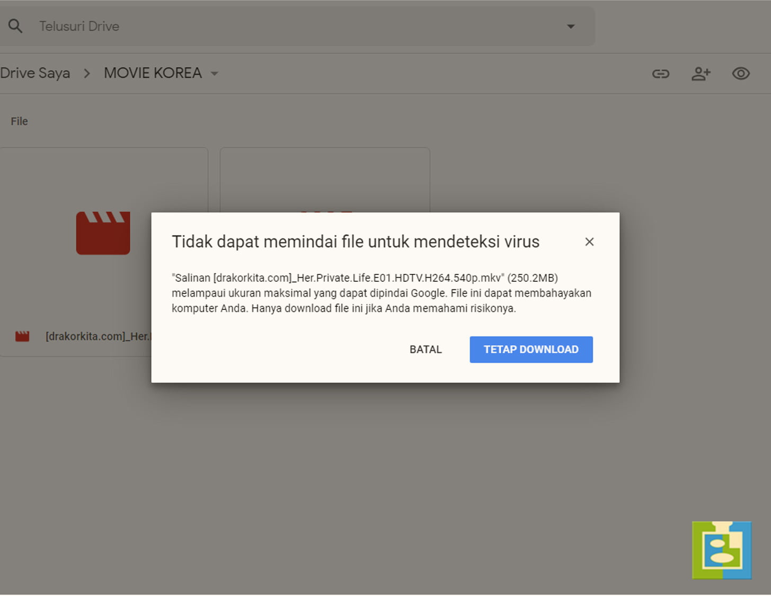Click the dialog title about virus scanning
This screenshot has height=596, width=771.
coord(356,242)
